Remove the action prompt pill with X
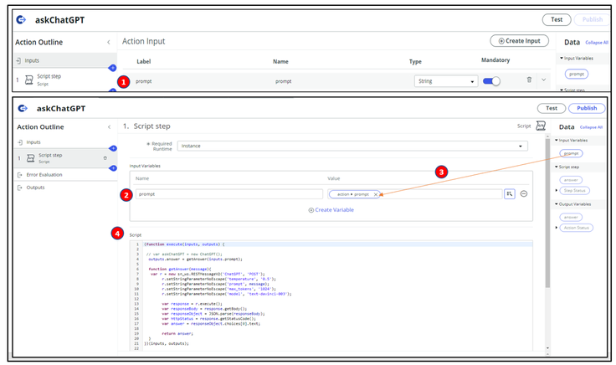616x365 pixels. point(376,194)
